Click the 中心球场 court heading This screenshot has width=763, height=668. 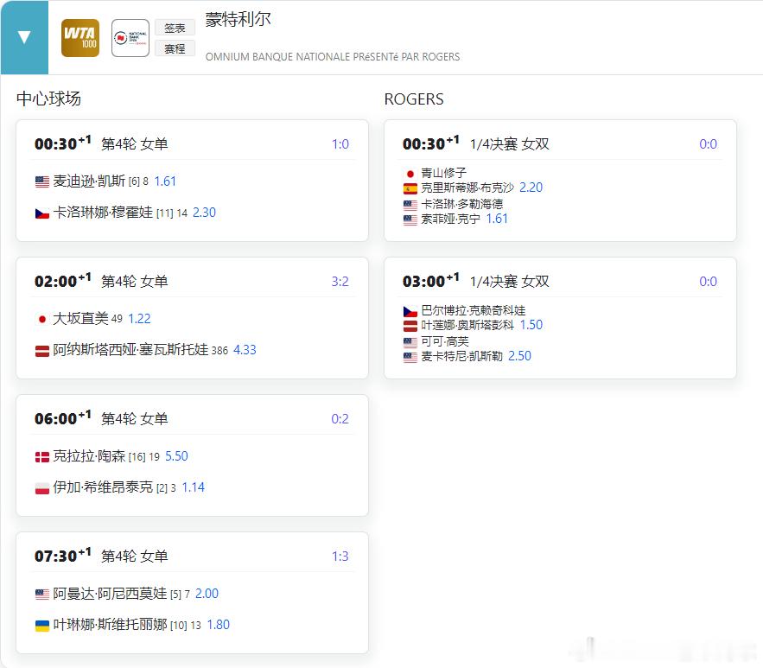point(48,99)
